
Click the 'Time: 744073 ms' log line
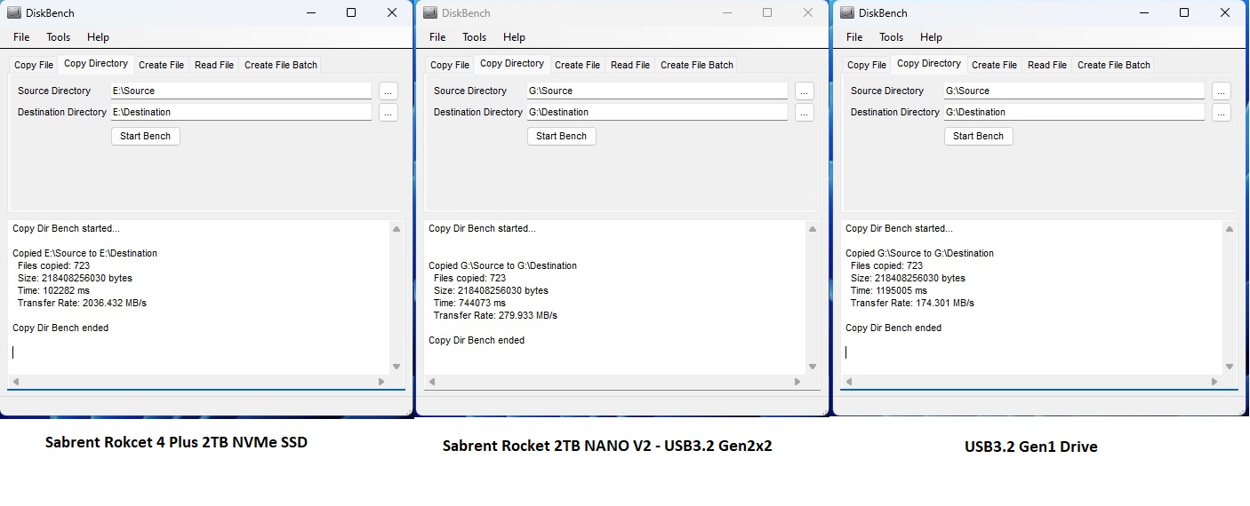469,303
